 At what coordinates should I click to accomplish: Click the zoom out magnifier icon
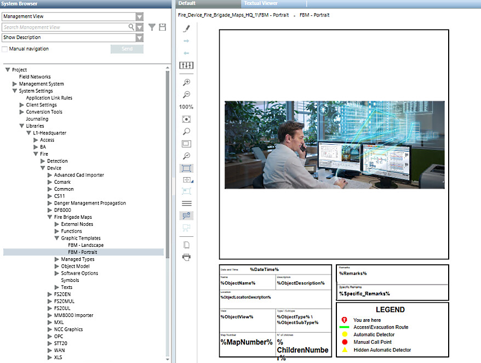click(x=186, y=94)
